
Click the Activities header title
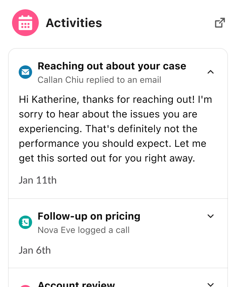(x=74, y=23)
